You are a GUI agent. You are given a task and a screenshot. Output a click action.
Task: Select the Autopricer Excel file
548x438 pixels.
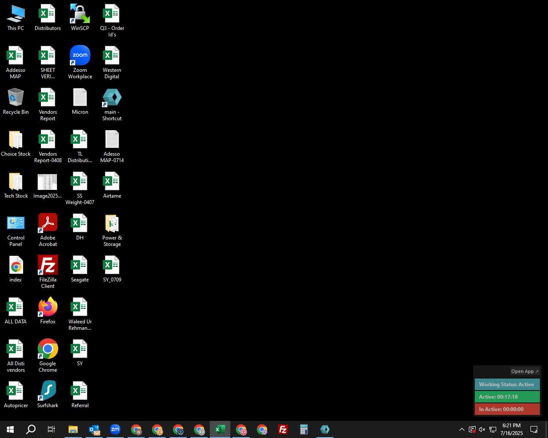(x=16, y=395)
